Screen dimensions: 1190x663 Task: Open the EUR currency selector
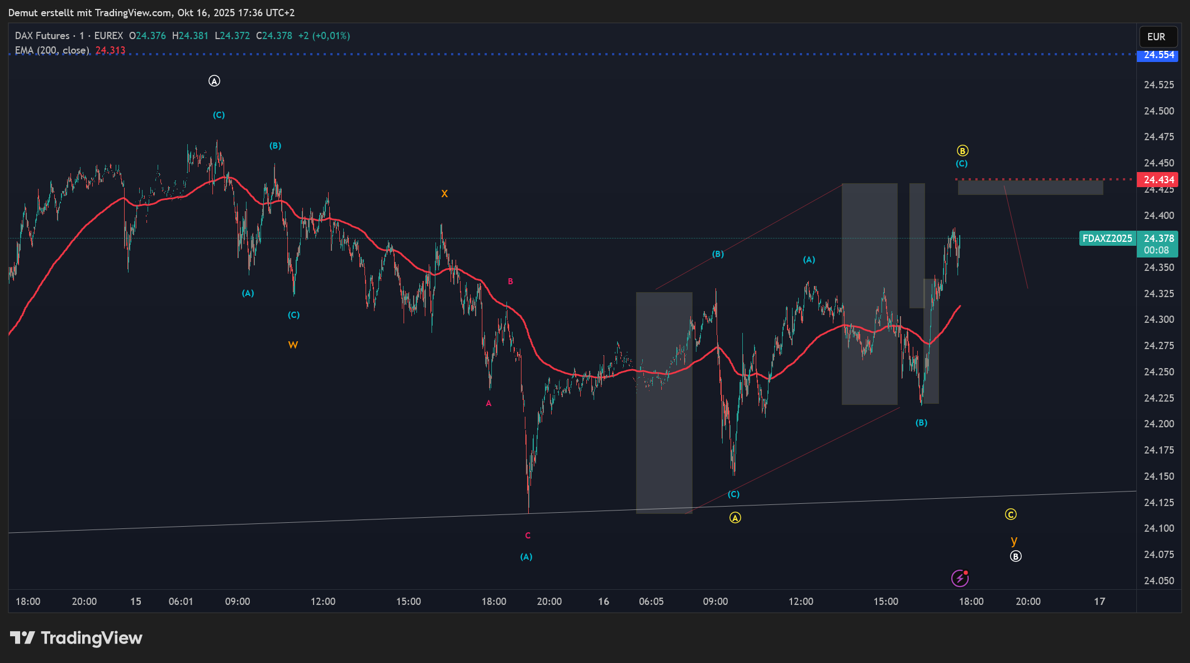pyautogui.click(x=1158, y=37)
